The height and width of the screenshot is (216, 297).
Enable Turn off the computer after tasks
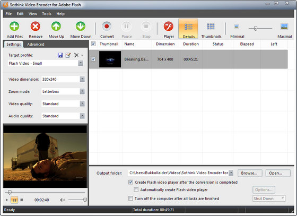130,198
